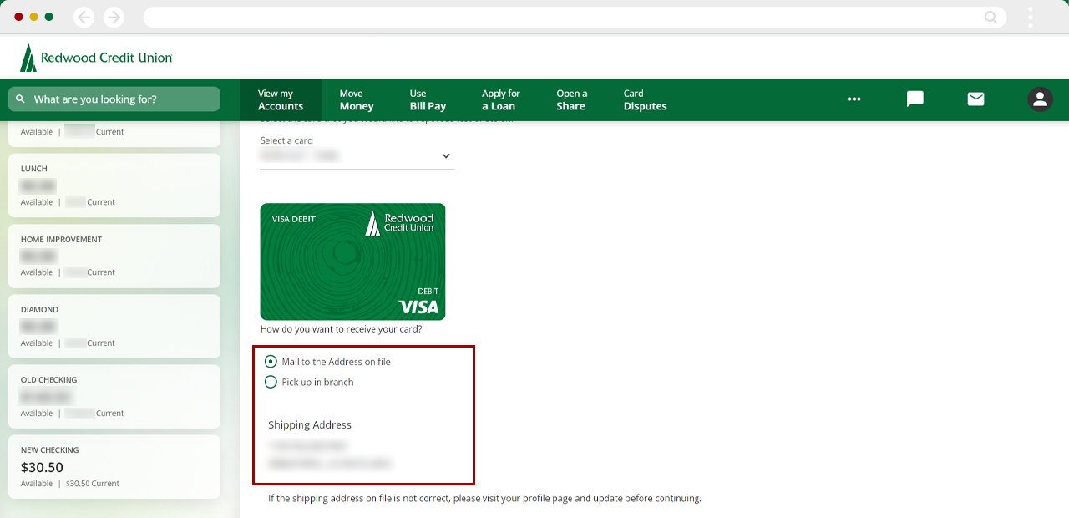Open the chat message icon
The width and height of the screenshot is (1069, 518).
(x=915, y=99)
